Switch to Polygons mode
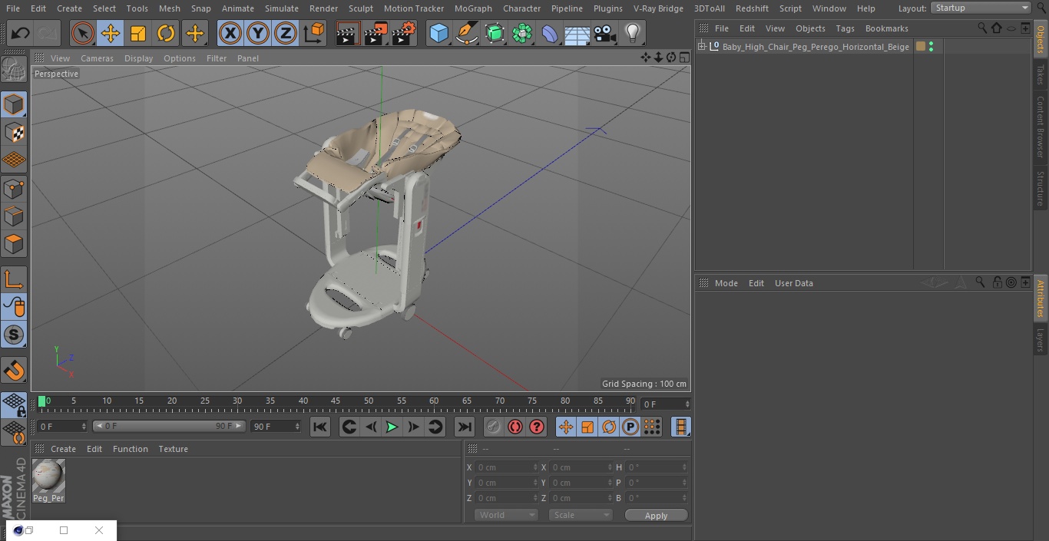Viewport: 1049px width, 541px height. 14,244
